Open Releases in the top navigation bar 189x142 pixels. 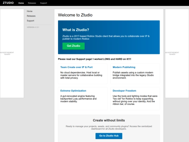tap(32, 3)
